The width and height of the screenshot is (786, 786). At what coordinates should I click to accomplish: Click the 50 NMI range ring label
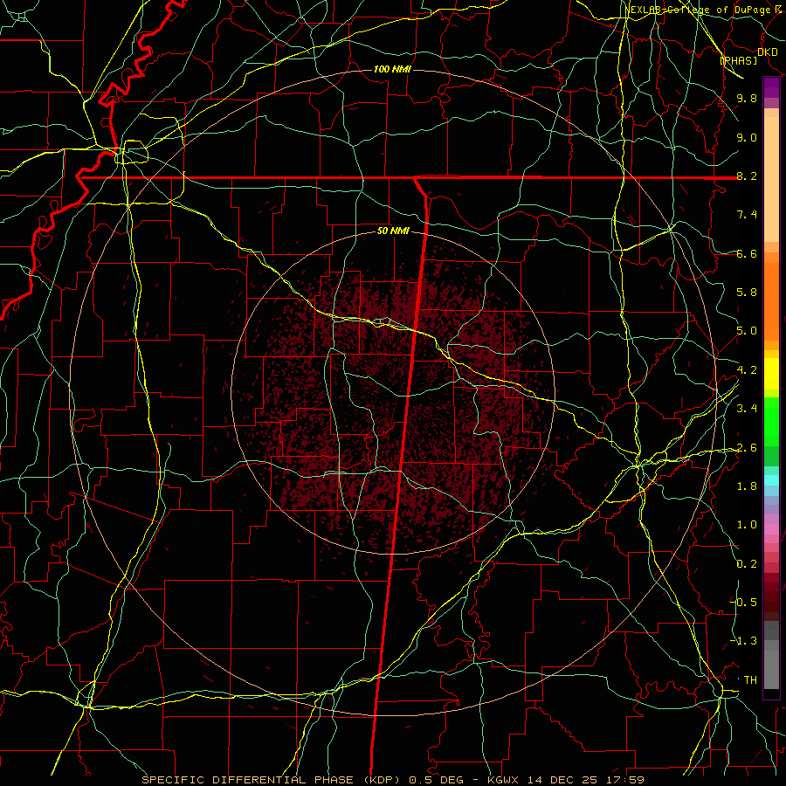[394, 231]
